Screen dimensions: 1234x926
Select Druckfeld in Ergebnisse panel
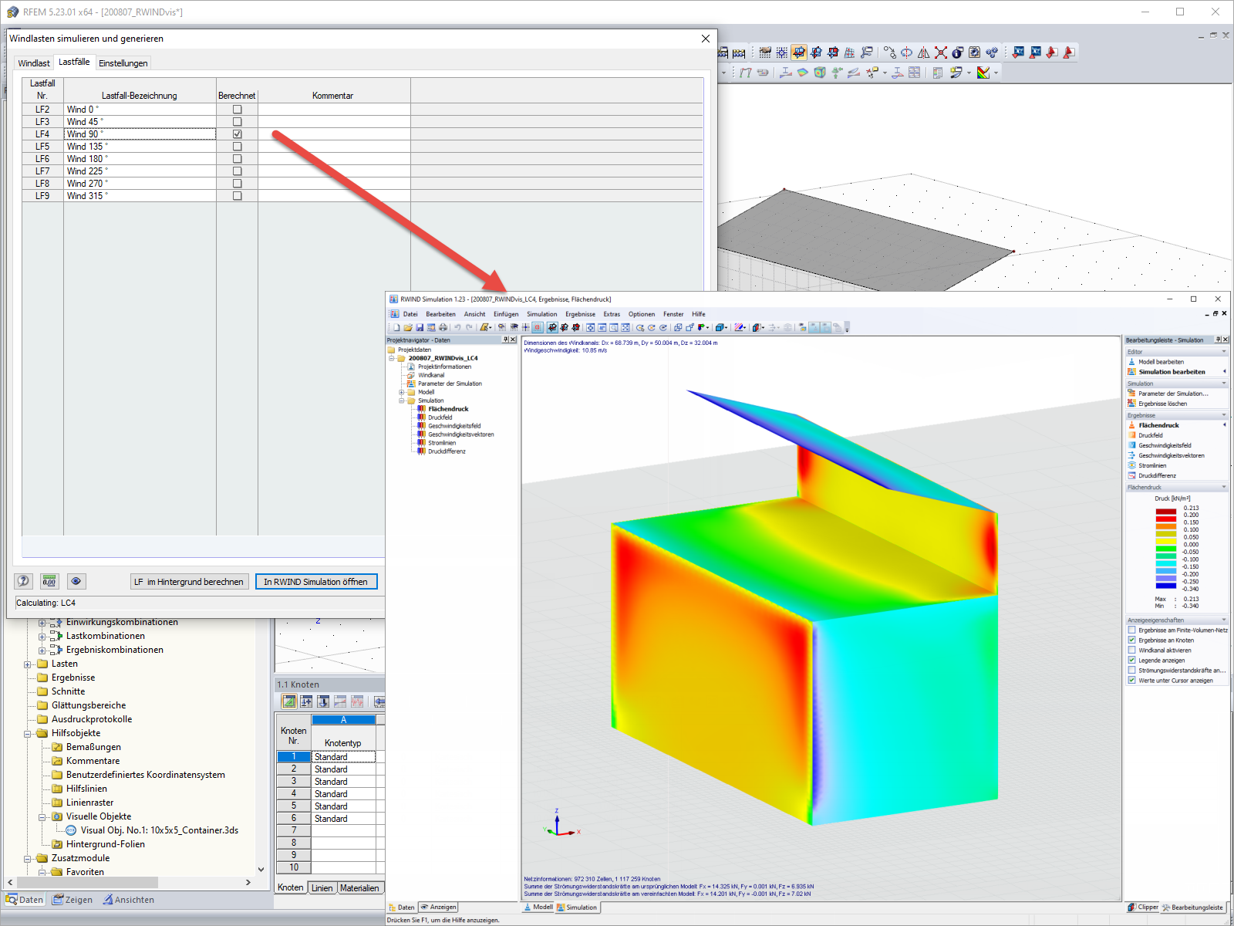tap(1150, 435)
